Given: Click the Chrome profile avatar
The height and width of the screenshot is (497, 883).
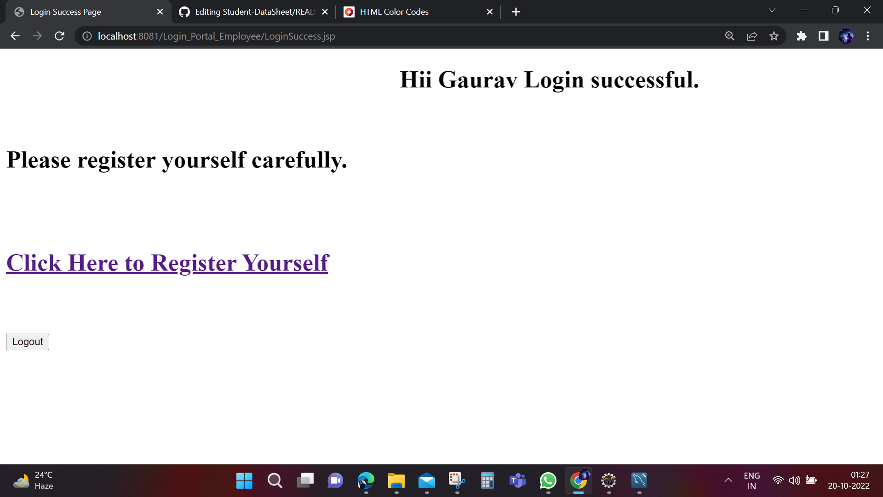Looking at the screenshot, I should pyautogui.click(x=847, y=36).
